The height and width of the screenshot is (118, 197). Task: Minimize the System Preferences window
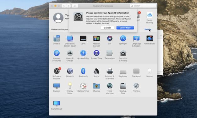point(55,6)
